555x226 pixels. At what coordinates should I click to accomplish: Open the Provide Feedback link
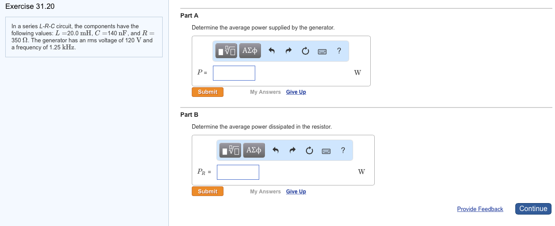coord(480,209)
